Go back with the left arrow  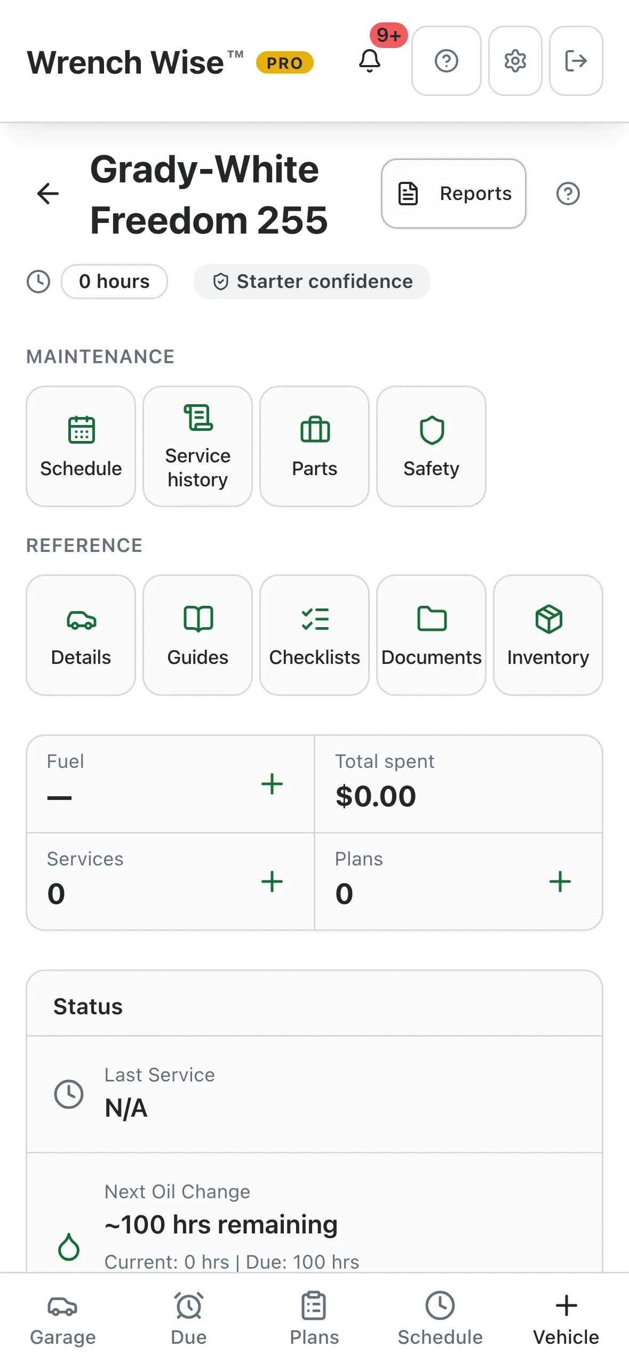coord(48,194)
